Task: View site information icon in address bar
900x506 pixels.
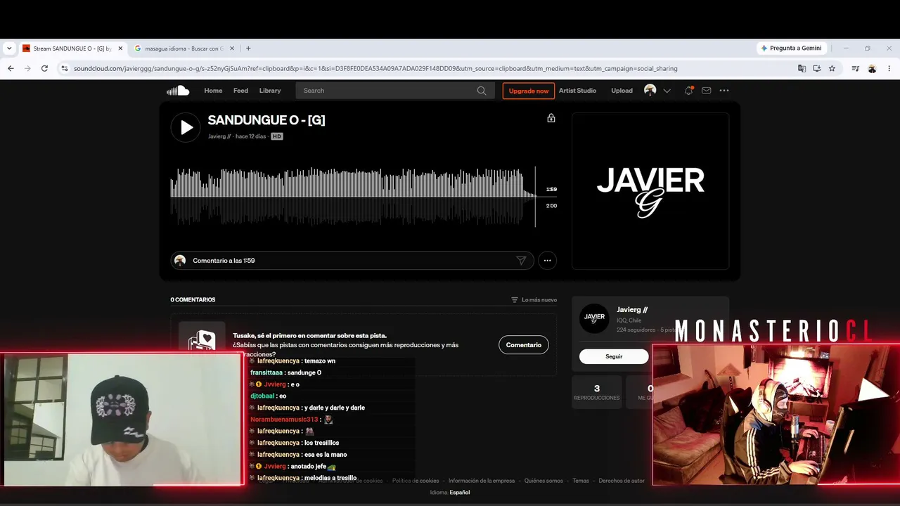Action: point(65,69)
